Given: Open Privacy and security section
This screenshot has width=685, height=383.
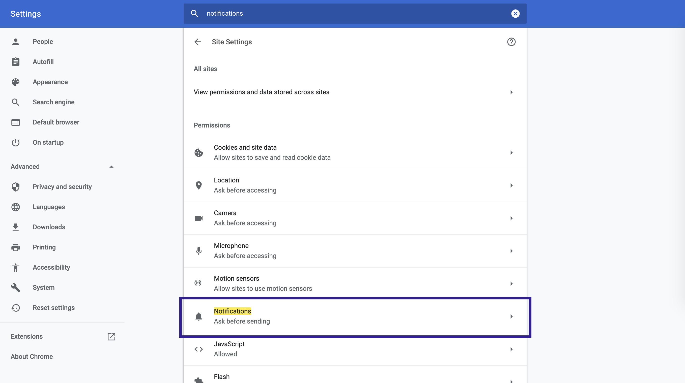Looking at the screenshot, I should pos(62,187).
